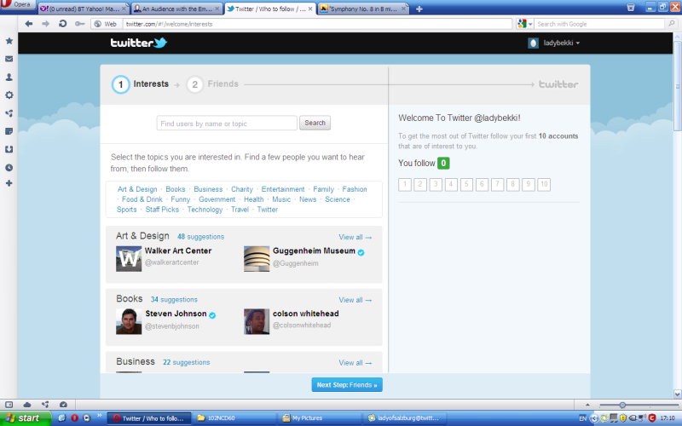The width and height of the screenshot is (682, 426).
Task: Open the Fashion topic link
Action: [x=355, y=189]
